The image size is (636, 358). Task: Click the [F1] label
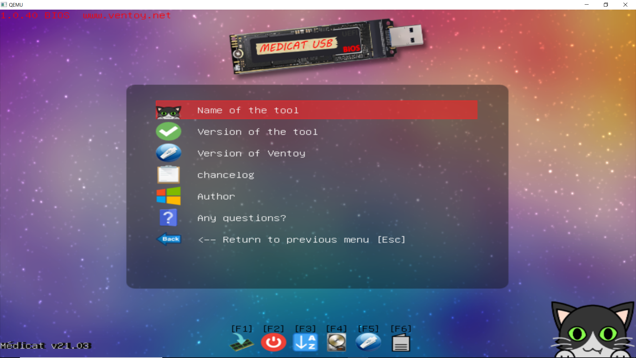(x=241, y=328)
